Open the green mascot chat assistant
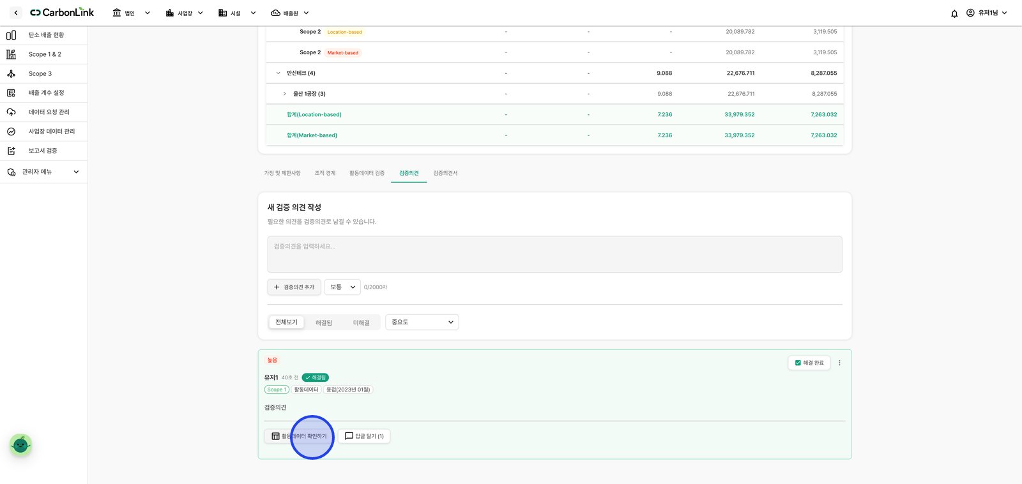Viewport: 1022px width, 484px height. pyautogui.click(x=20, y=445)
